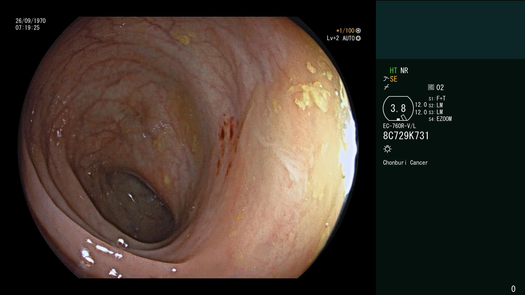The width and height of the screenshot is (525, 295).
Task: Click the shutter speed icon after 1/100
Action: [358, 31]
